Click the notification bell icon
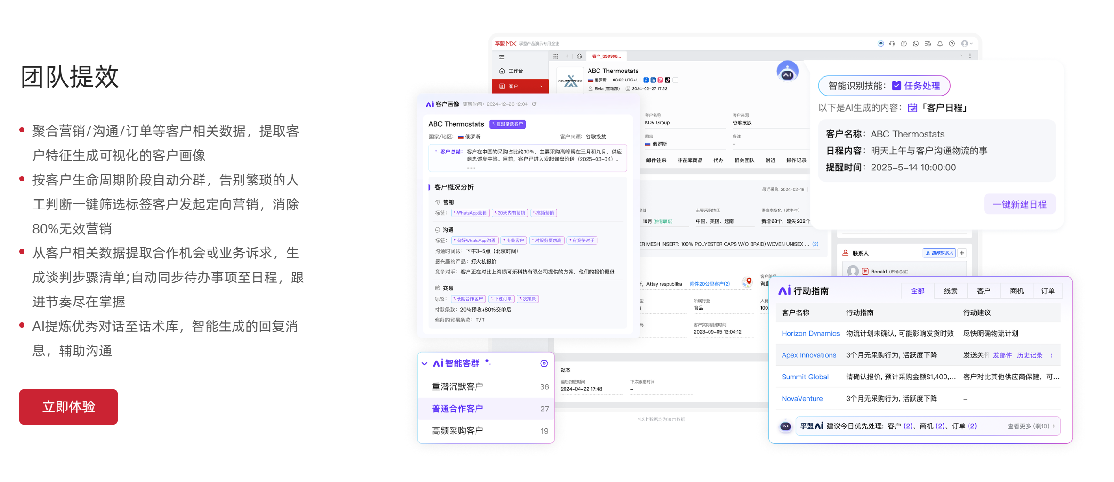The width and height of the screenshot is (1114, 482). 940,44
